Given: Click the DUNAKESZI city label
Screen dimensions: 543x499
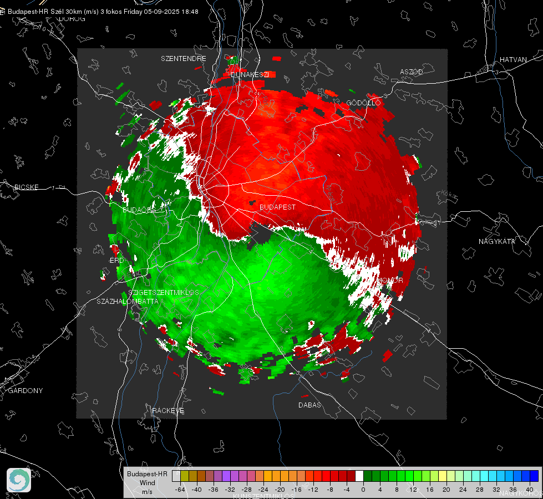Looking at the screenshot, I should pyautogui.click(x=250, y=74).
